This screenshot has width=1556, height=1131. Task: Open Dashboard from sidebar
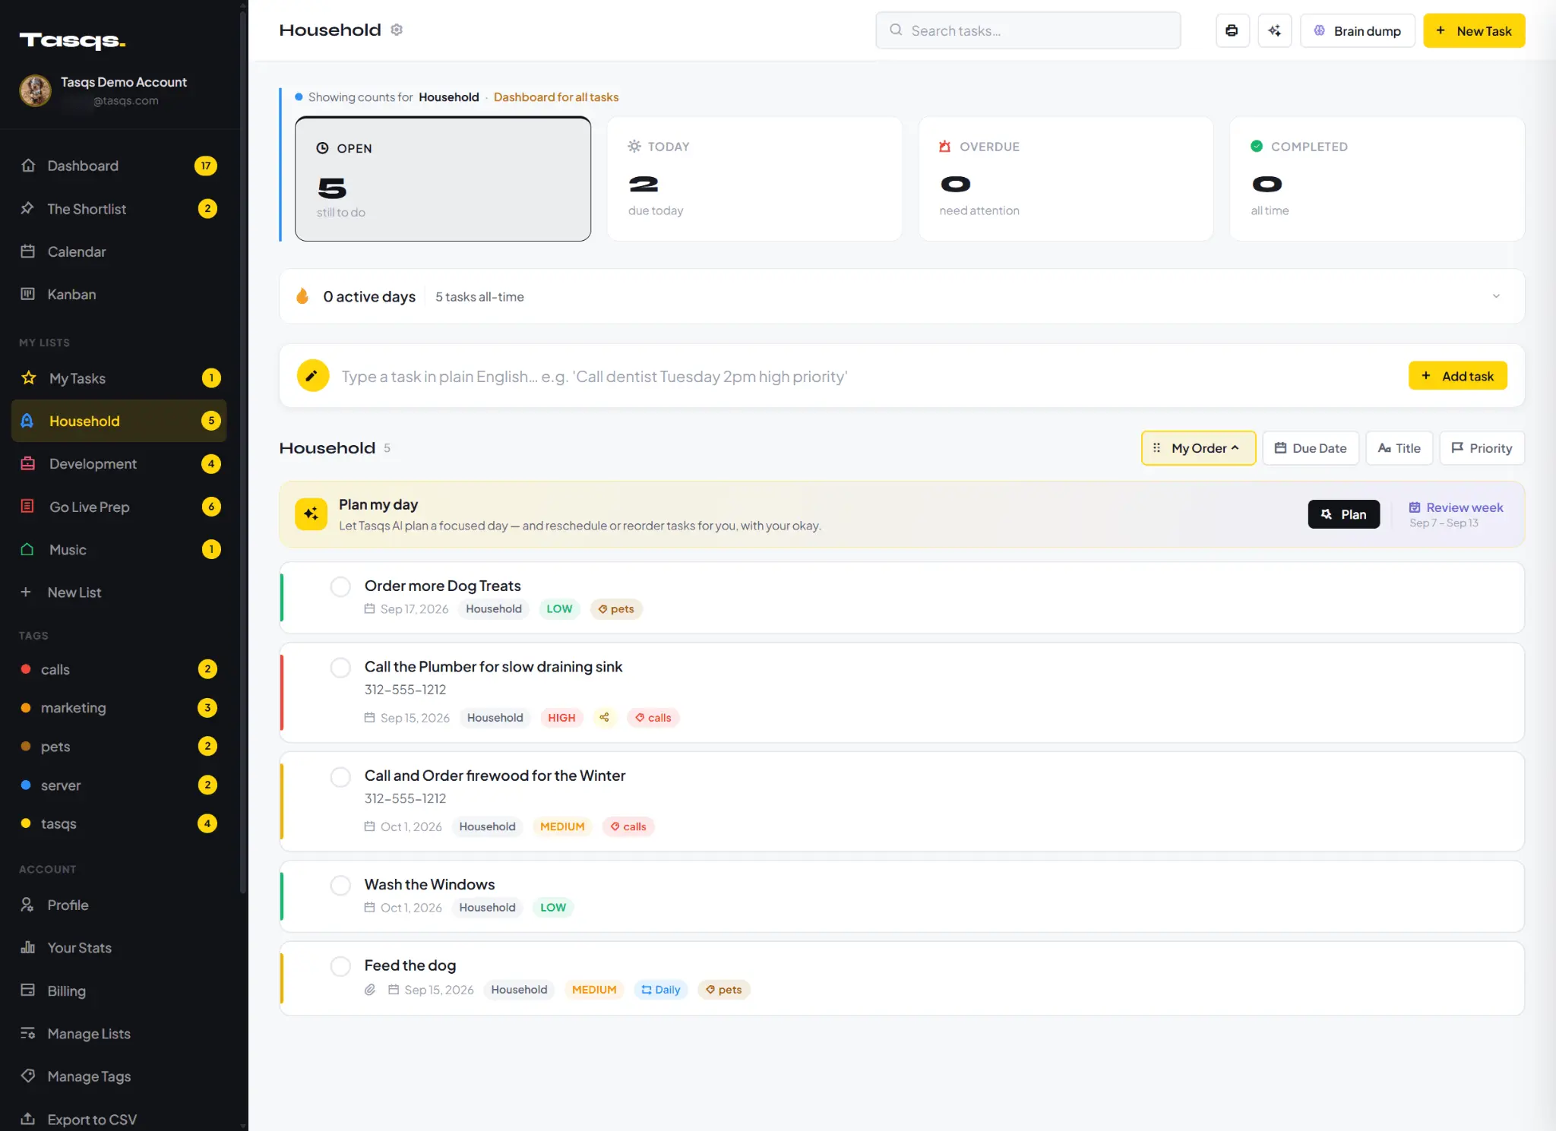click(119, 166)
